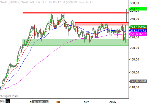This screenshot has height=103, width=147.
Task: Click the gray 147,895676 price tag
Action: coord(138,81)
